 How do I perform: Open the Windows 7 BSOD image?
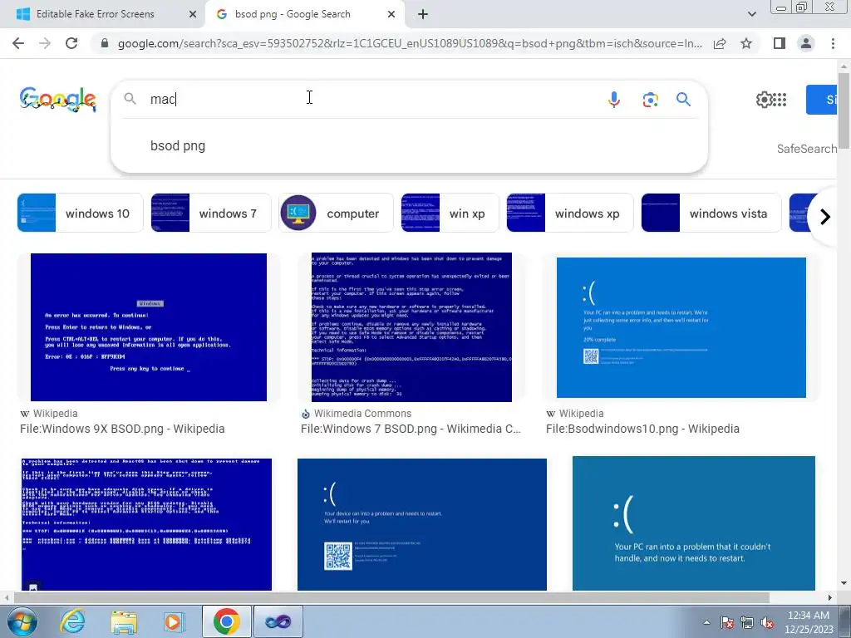coord(411,327)
